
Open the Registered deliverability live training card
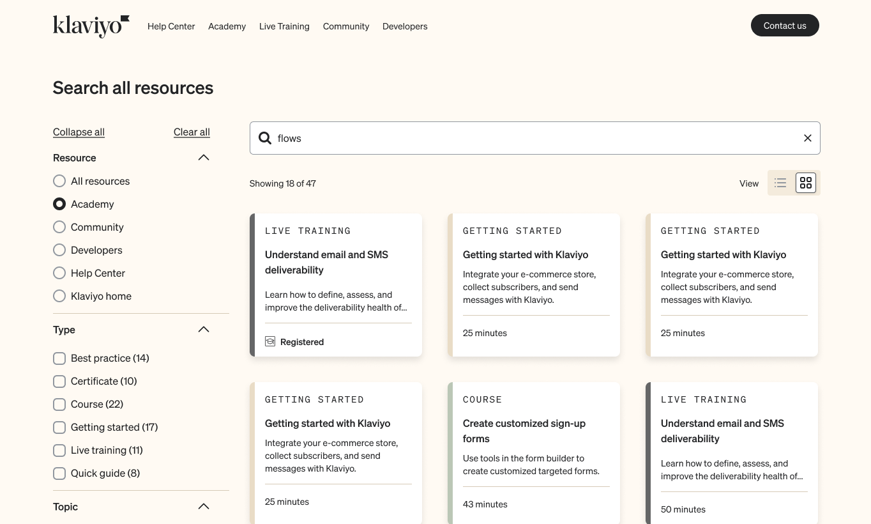click(x=336, y=285)
